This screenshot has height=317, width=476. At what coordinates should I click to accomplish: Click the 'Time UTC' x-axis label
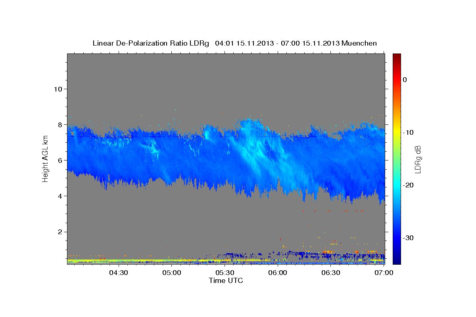(226, 281)
